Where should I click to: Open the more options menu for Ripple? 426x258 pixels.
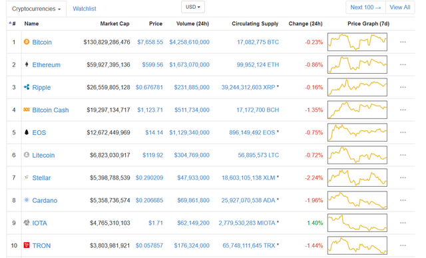coord(403,87)
